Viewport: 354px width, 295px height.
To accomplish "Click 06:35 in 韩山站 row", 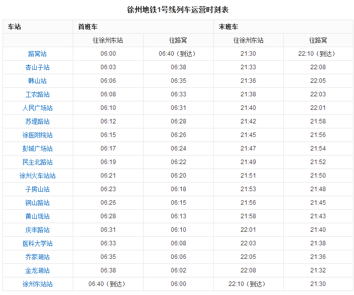I will (x=178, y=81).
